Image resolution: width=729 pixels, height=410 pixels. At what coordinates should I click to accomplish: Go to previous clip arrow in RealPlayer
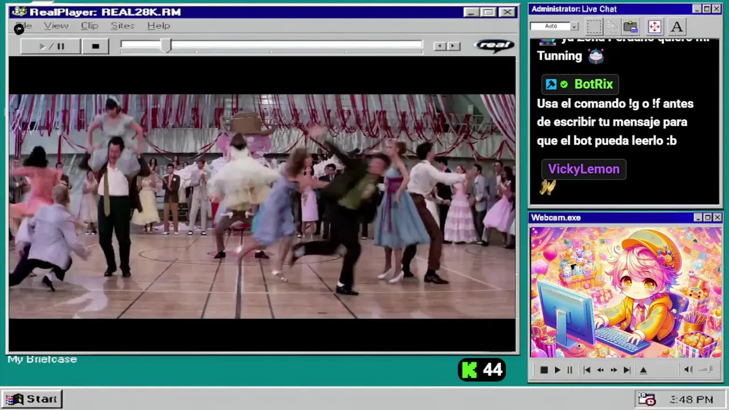[x=440, y=46]
